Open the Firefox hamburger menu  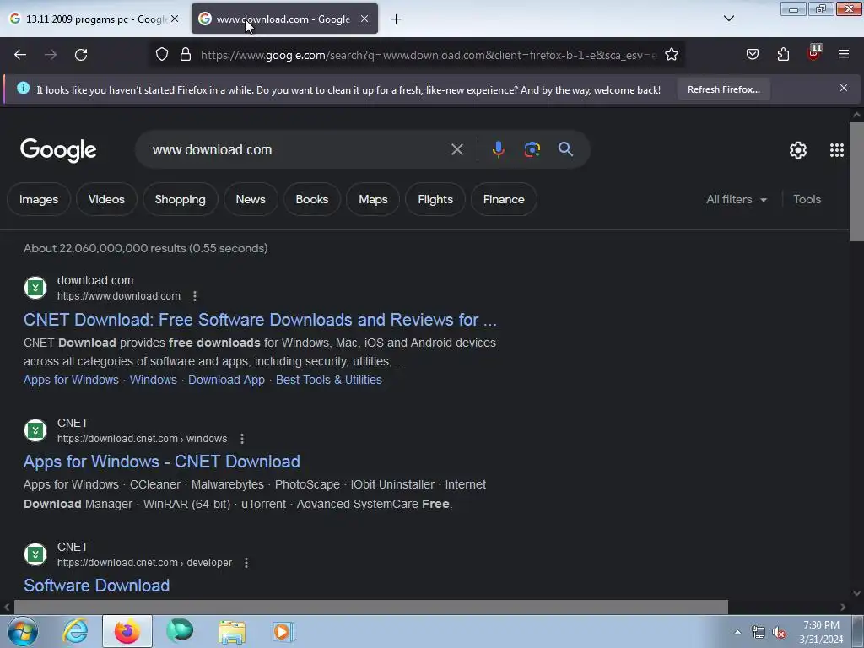coord(844,55)
